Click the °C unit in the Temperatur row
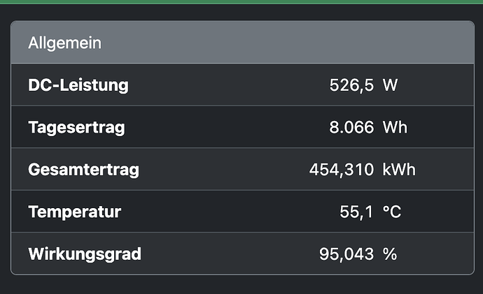 [392, 212]
